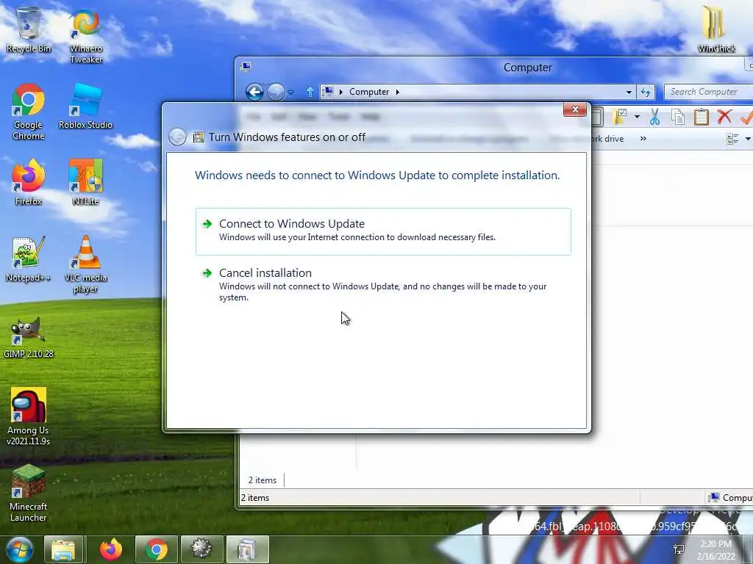Image resolution: width=753 pixels, height=564 pixels.
Task: Open WinChick folder on desktop
Action: [x=716, y=29]
